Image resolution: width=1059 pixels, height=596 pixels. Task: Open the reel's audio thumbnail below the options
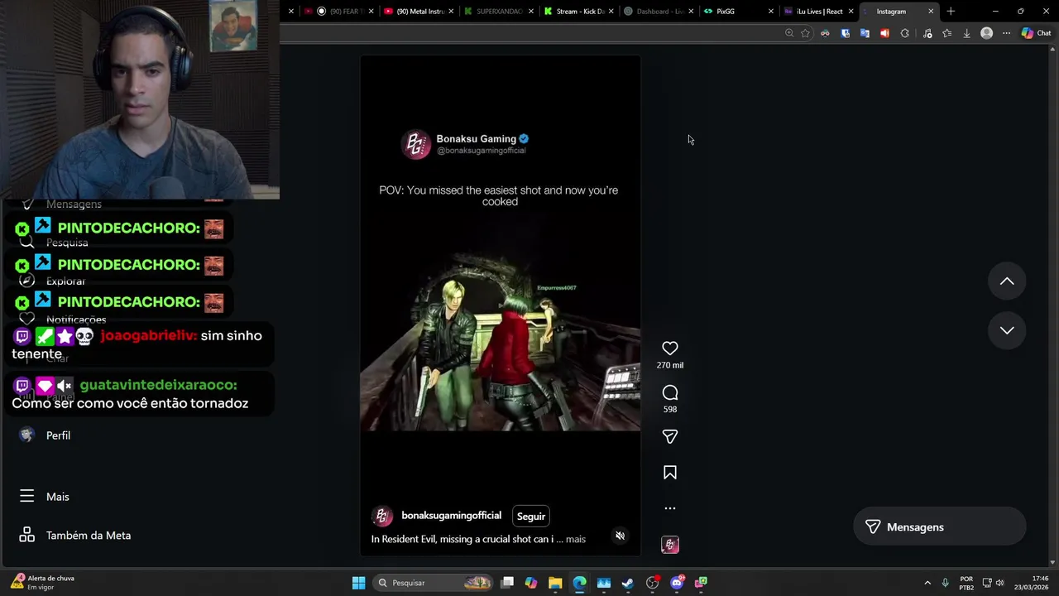click(x=670, y=545)
